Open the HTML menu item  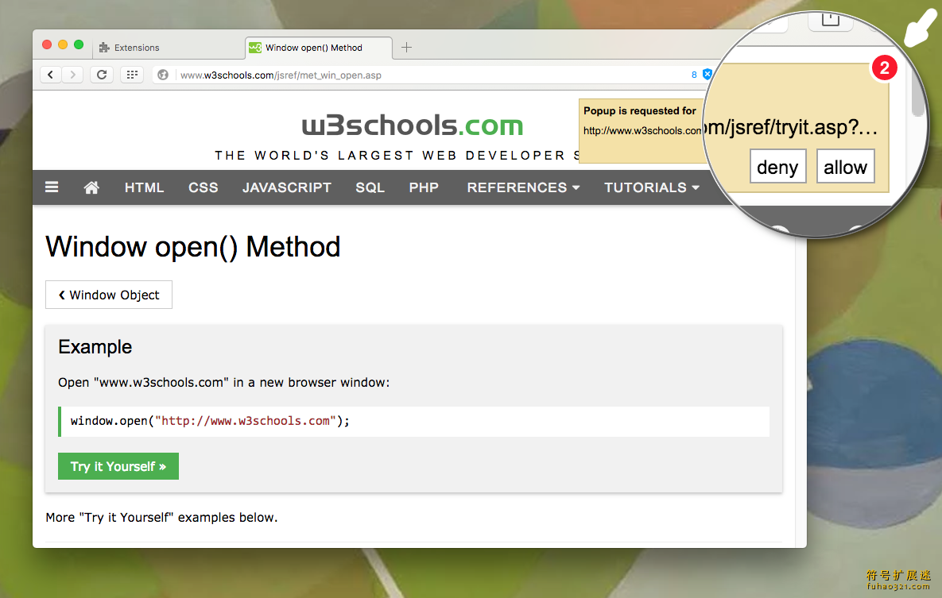144,187
